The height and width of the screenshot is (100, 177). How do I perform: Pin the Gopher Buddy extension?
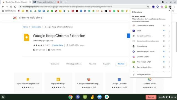point(164,46)
